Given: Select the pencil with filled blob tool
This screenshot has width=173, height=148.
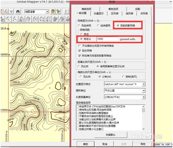Looking at the screenshot, I should pos(55,19).
